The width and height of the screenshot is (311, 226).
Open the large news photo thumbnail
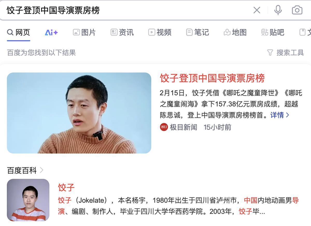[79, 113]
